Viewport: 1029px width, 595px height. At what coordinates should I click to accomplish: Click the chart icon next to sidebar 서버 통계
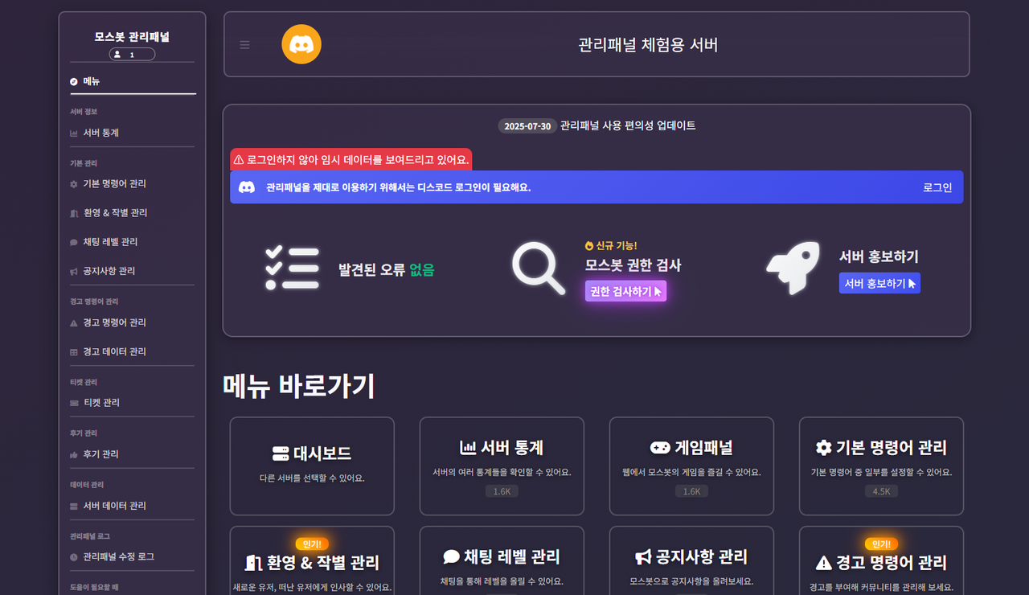[x=74, y=133]
